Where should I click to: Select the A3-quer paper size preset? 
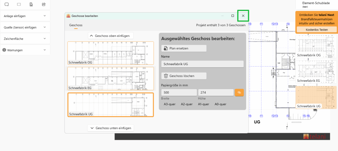170,104
